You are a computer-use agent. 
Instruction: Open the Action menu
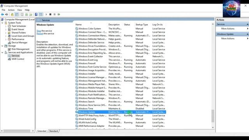click(11, 10)
